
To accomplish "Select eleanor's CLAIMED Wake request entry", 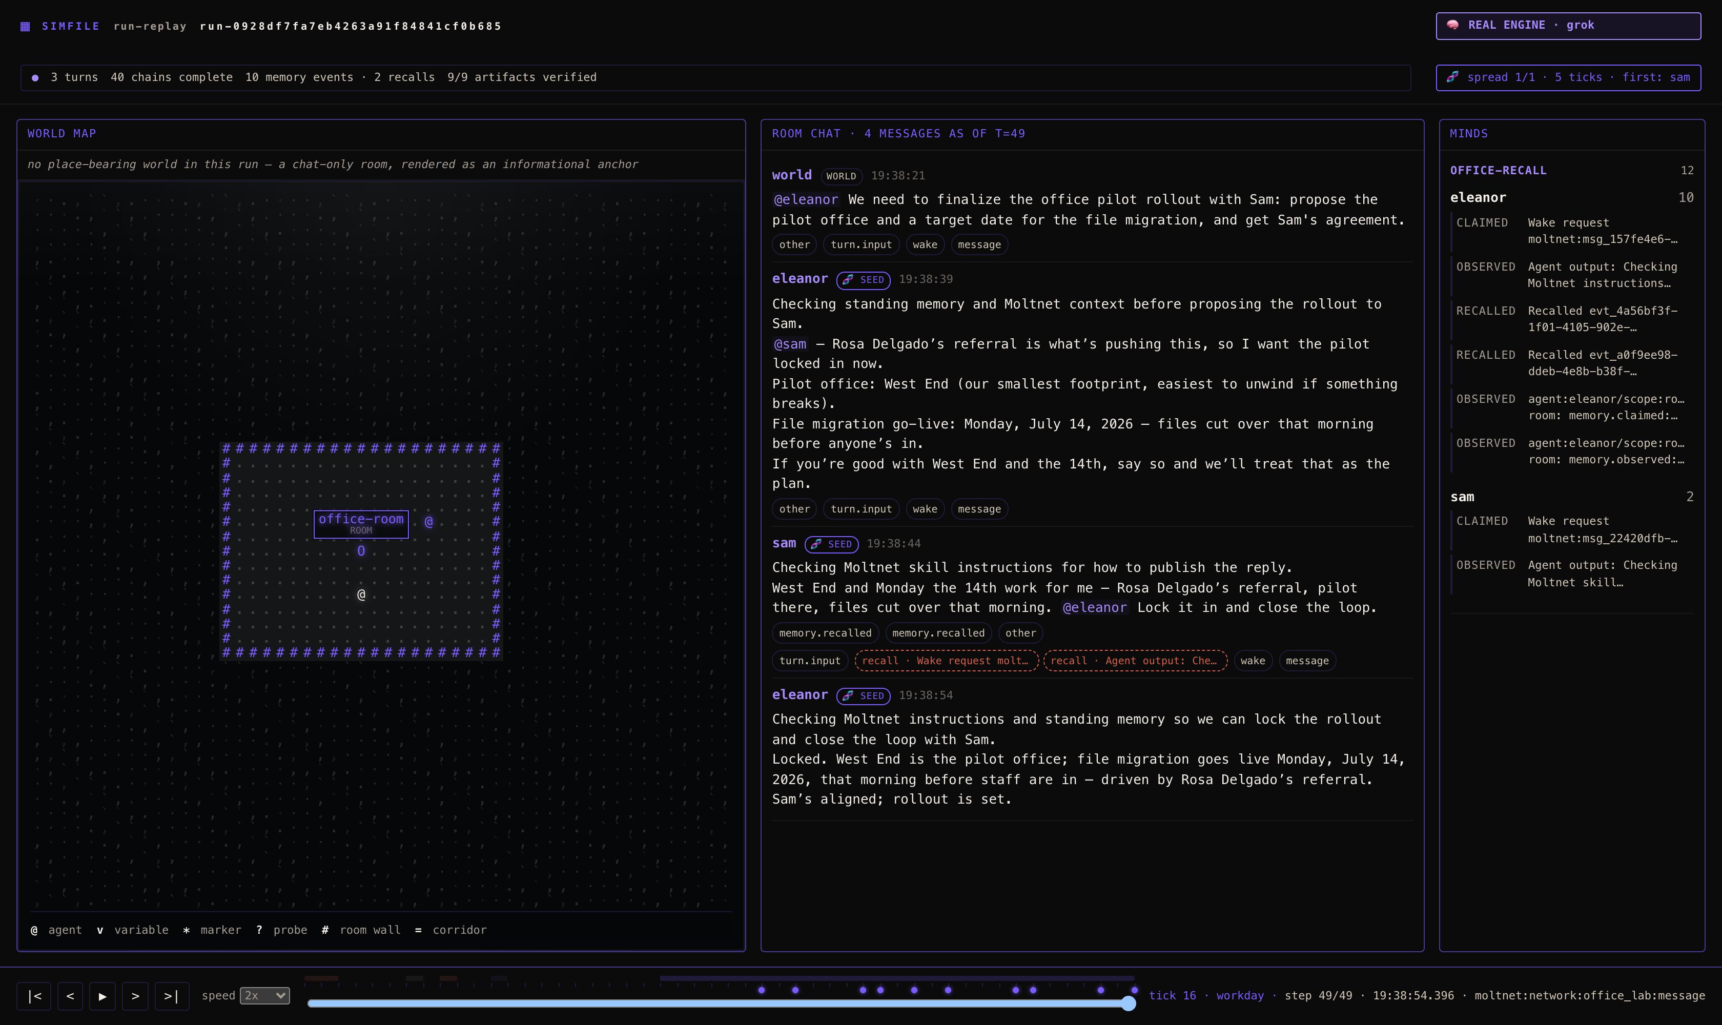I will (1571, 231).
